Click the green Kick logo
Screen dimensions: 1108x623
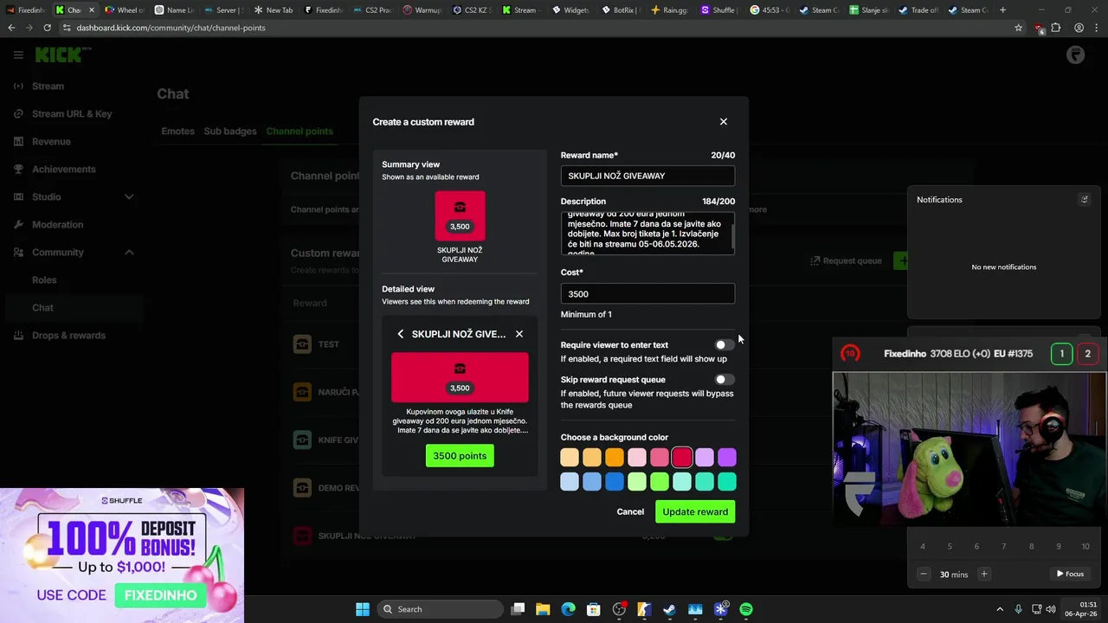pyautogui.click(x=61, y=55)
